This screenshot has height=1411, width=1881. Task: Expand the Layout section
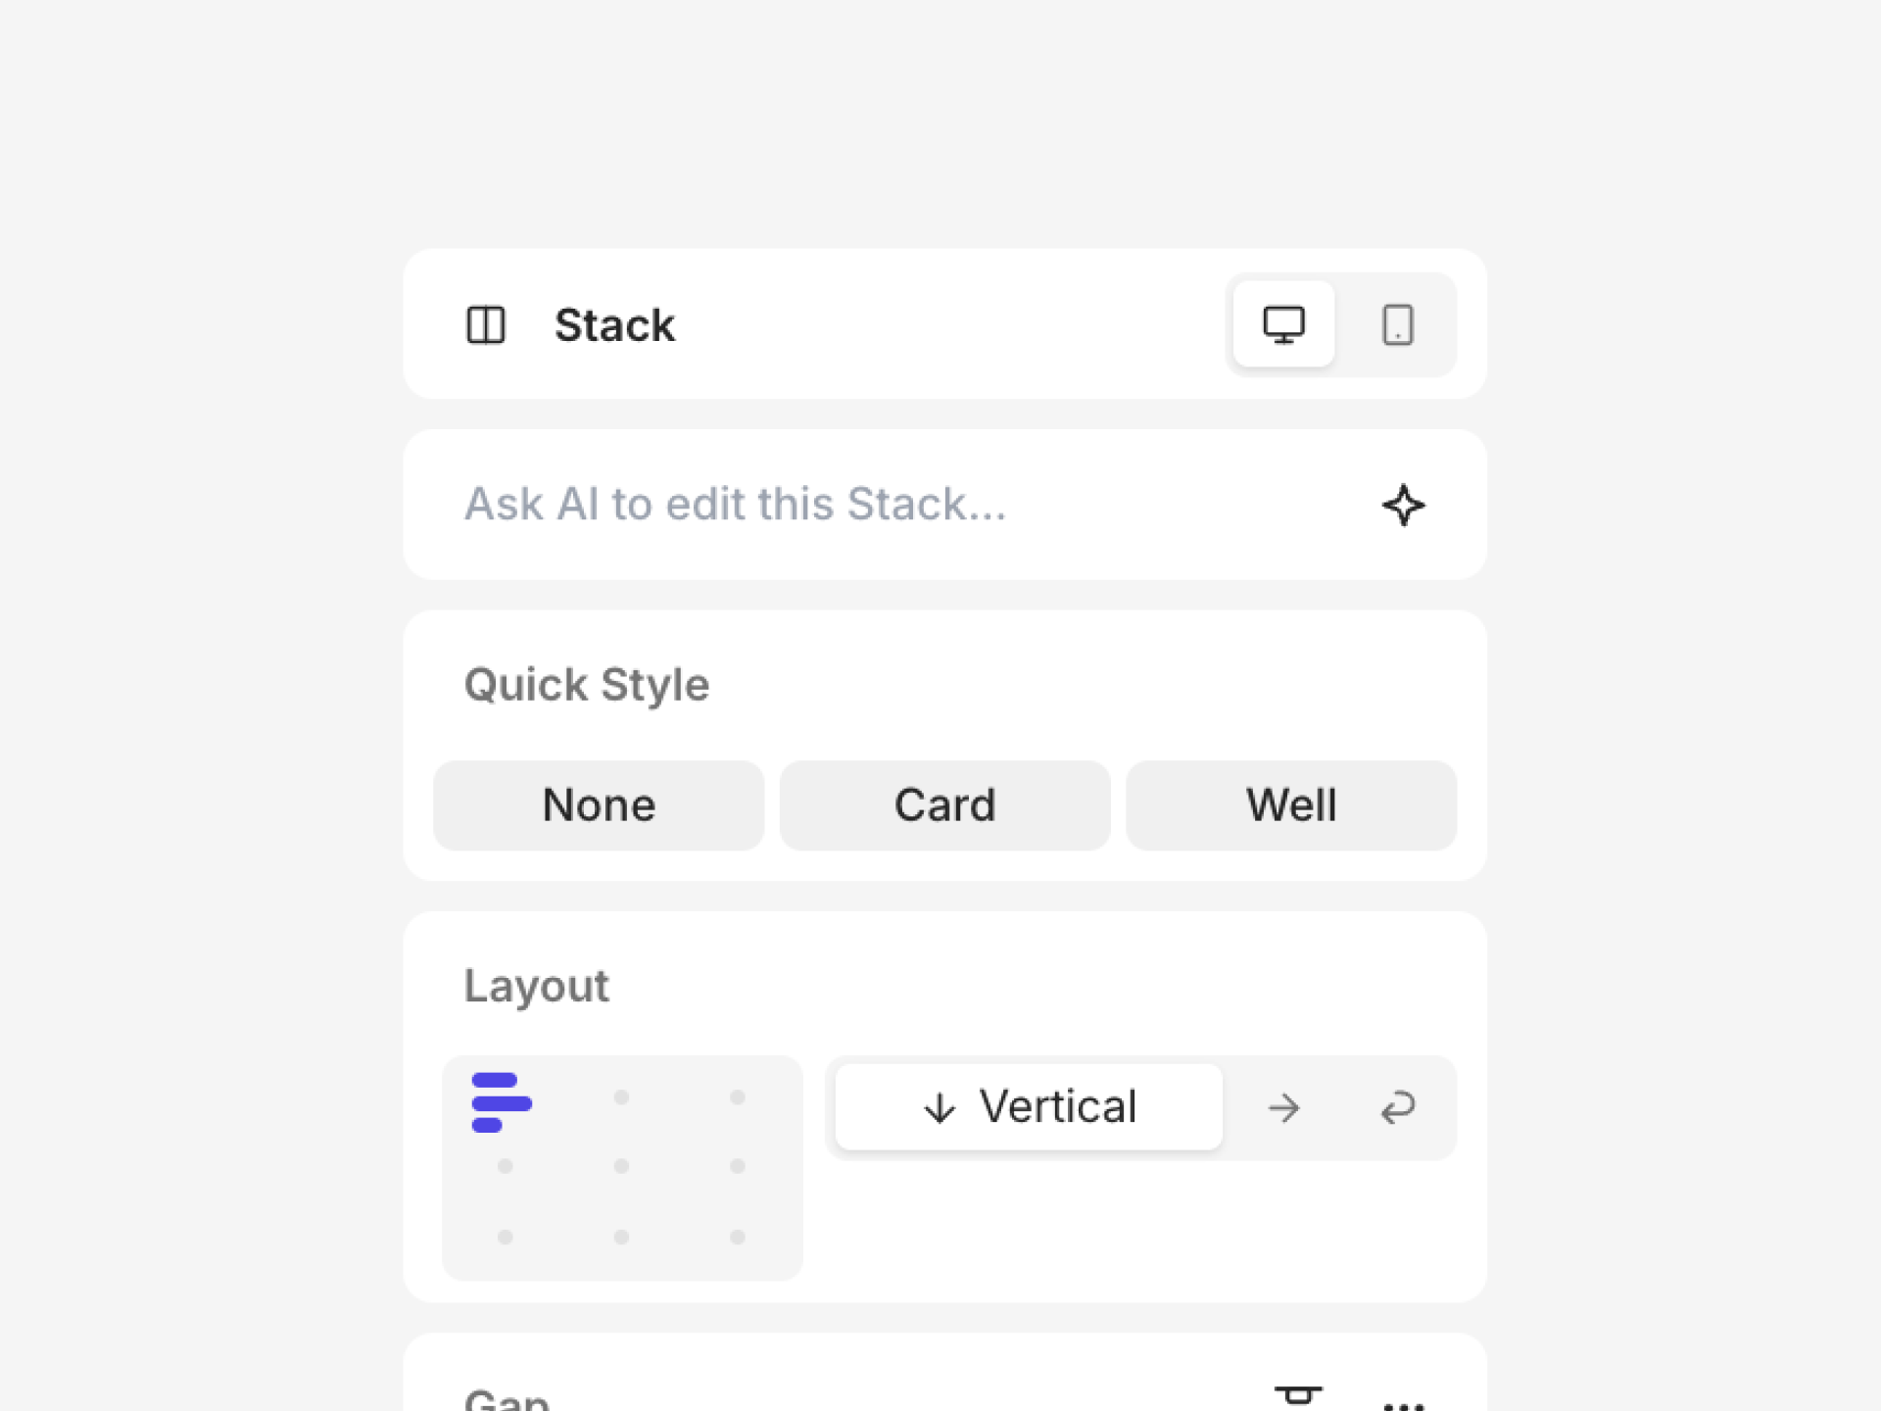(x=536, y=985)
